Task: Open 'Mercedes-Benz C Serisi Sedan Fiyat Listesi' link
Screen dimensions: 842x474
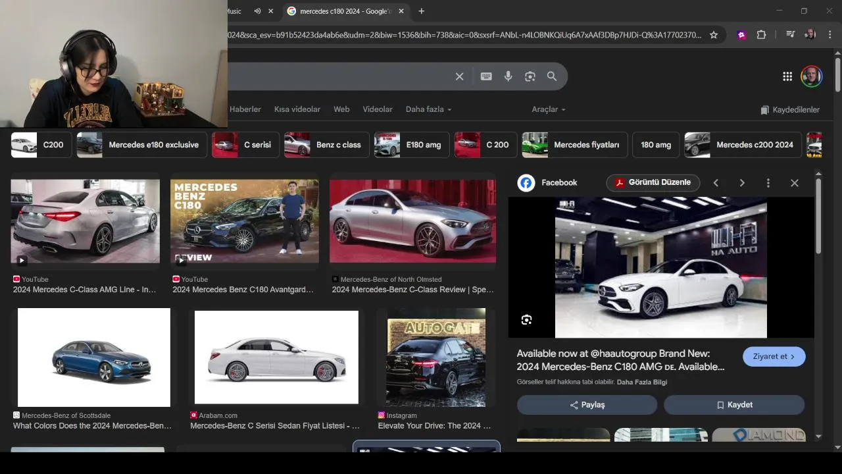Action: [275, 426]
